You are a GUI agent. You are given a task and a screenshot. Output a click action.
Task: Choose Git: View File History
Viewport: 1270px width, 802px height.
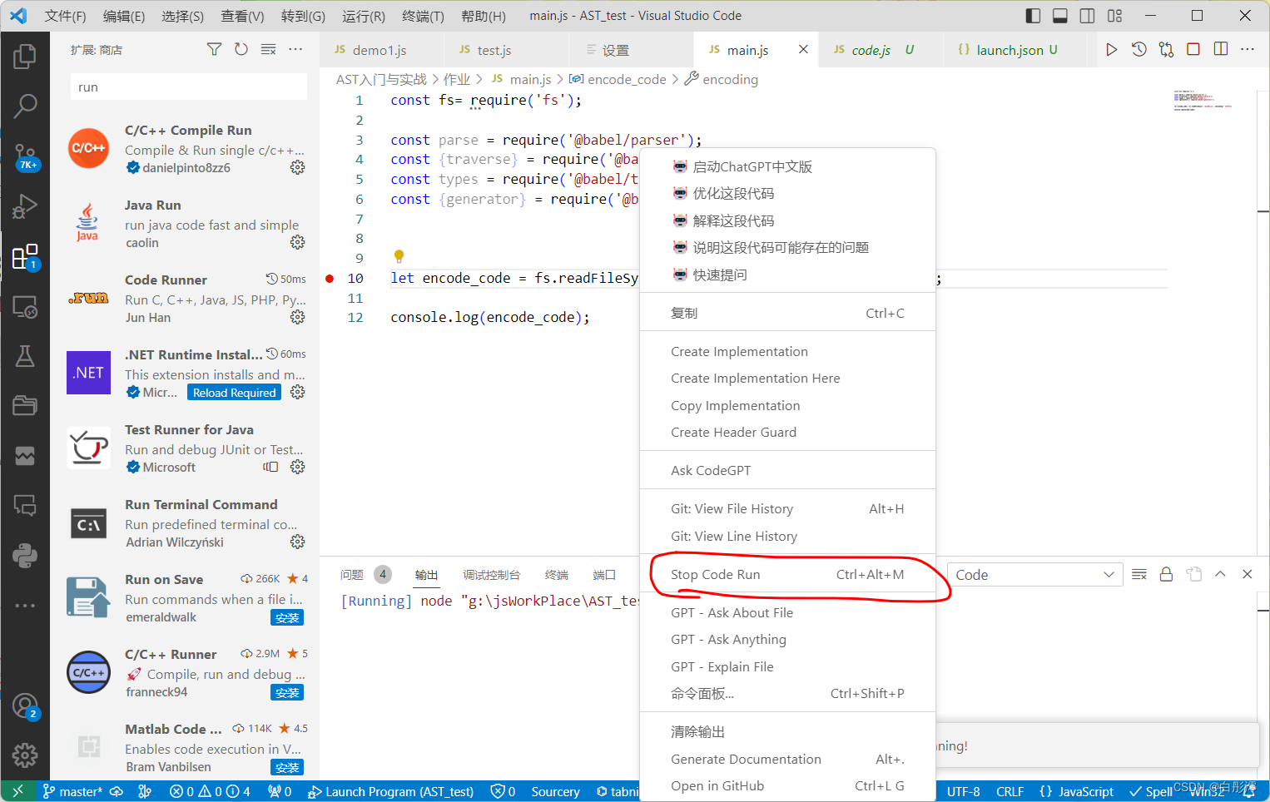[787, 508]
